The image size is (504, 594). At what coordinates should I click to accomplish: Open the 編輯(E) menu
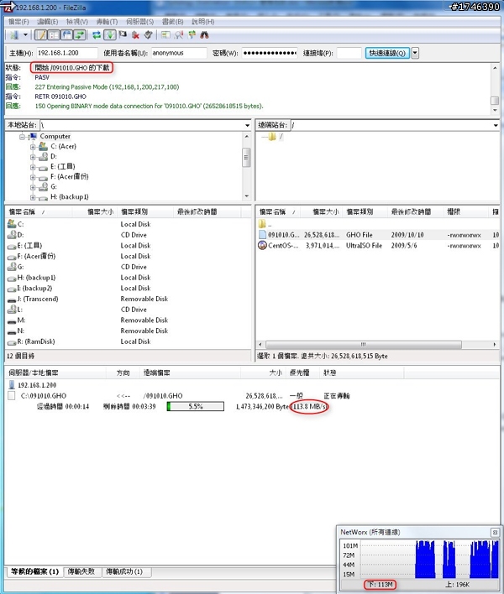[x=47, y=22]
